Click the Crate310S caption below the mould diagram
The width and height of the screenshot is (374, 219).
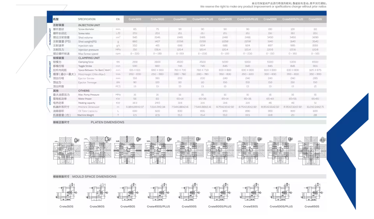66,207
